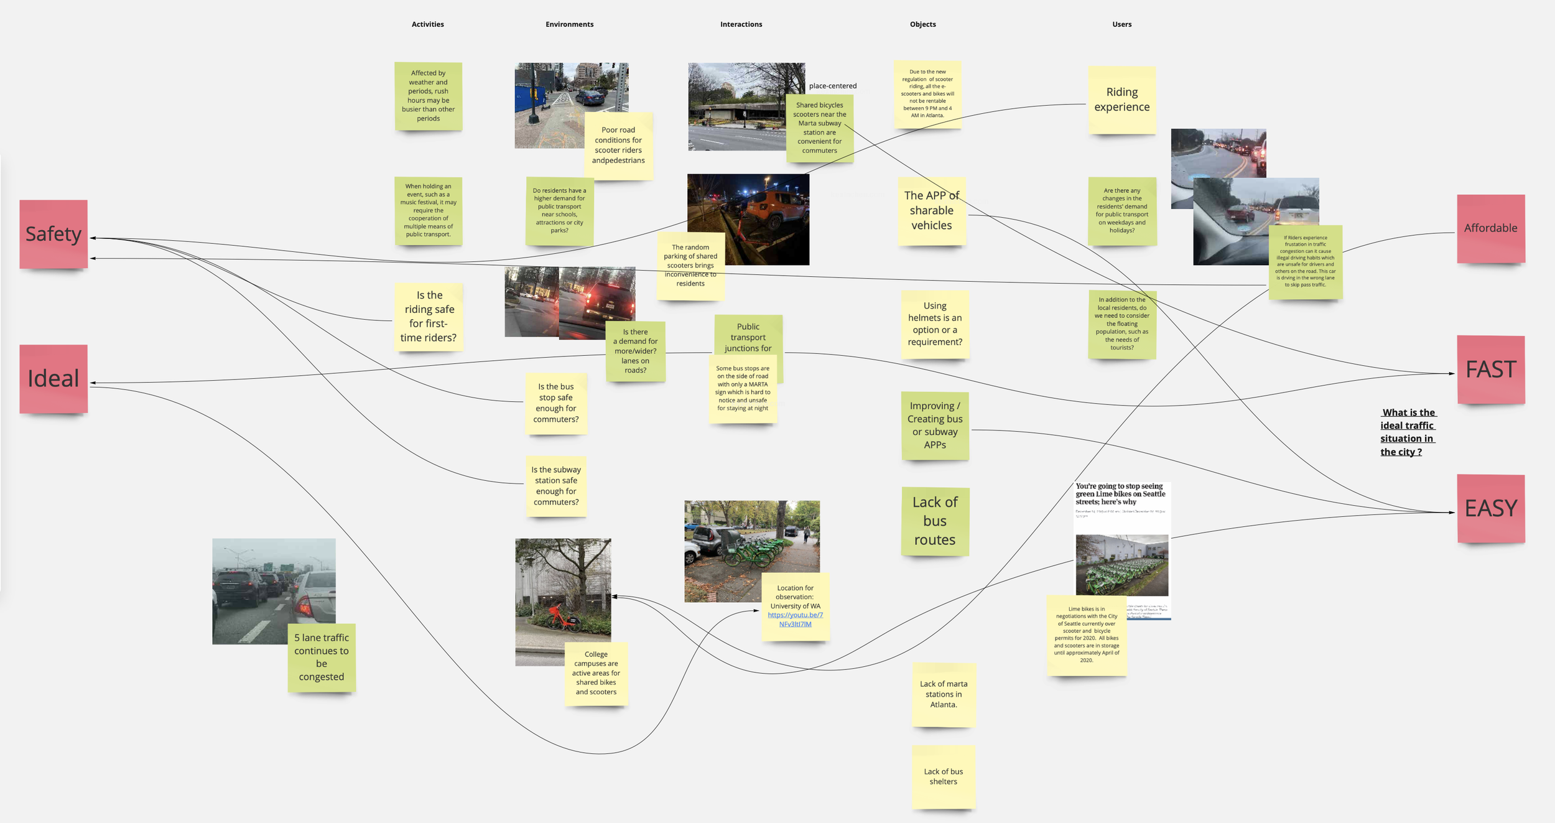Click the Environments column heading
The width and height of the screenshot is (1555, 823).
point(569,24)
